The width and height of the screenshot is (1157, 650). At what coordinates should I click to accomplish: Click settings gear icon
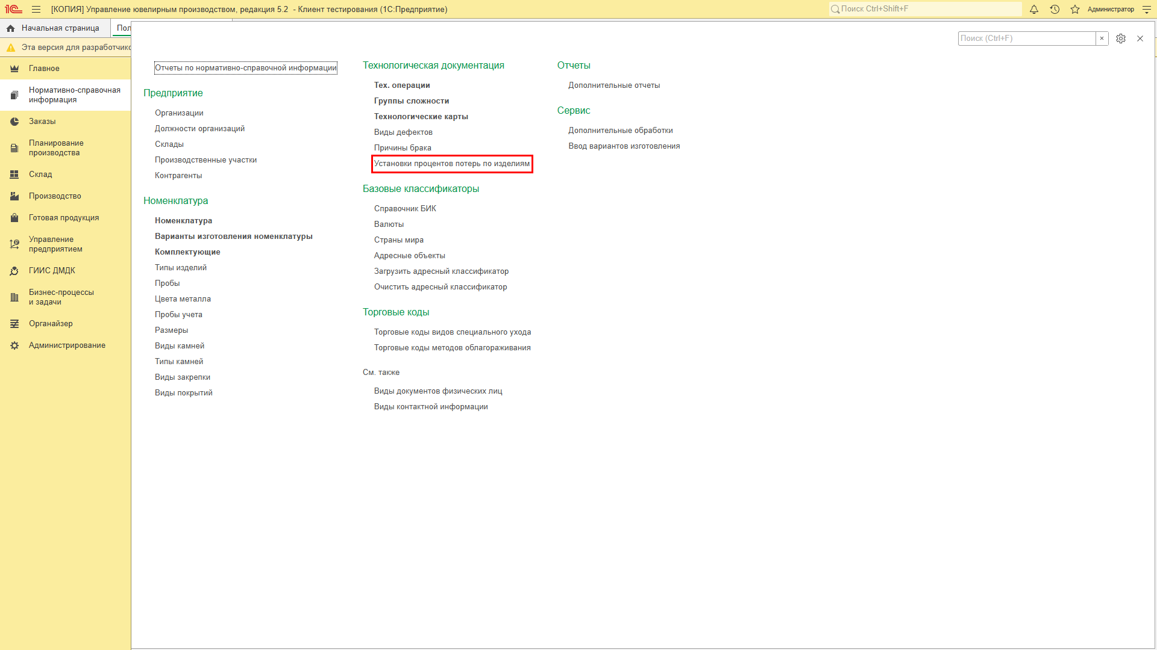click(1120, 37)
